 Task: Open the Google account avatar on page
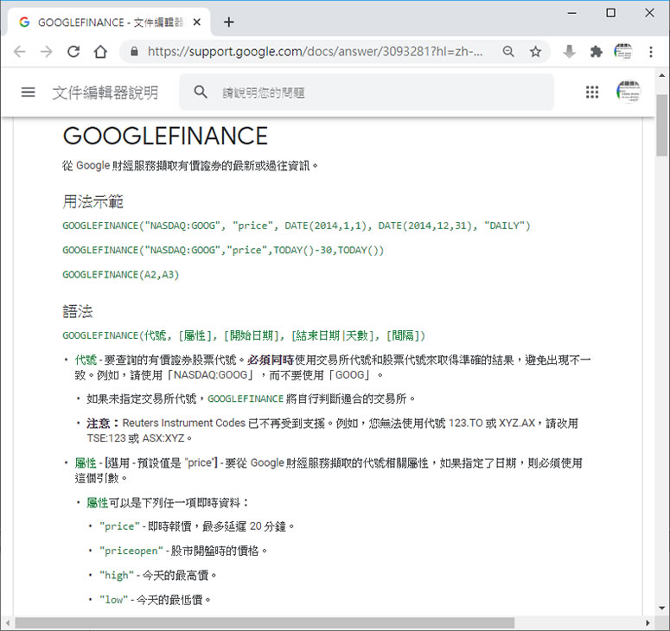coord(629,92)
